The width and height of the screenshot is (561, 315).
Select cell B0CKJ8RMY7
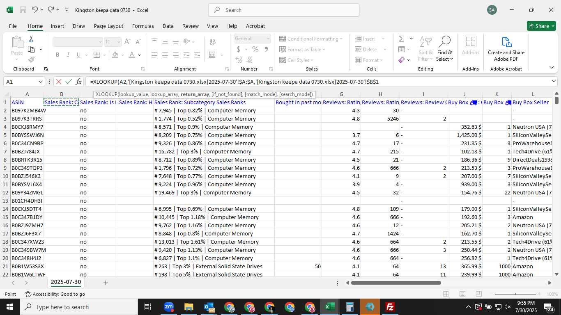[x=27, y=127]
